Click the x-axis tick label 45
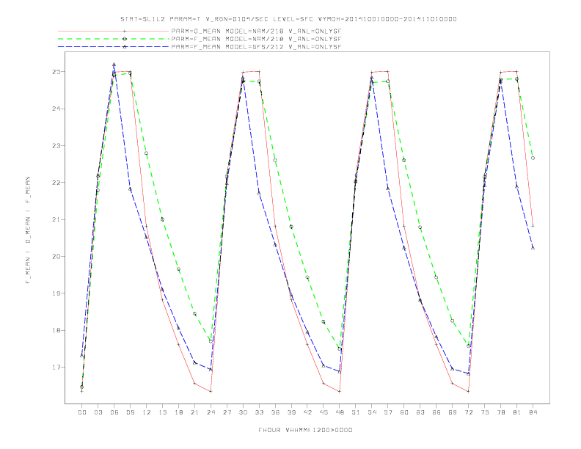The width and height of the screenshot is (581, 449). 324,412
